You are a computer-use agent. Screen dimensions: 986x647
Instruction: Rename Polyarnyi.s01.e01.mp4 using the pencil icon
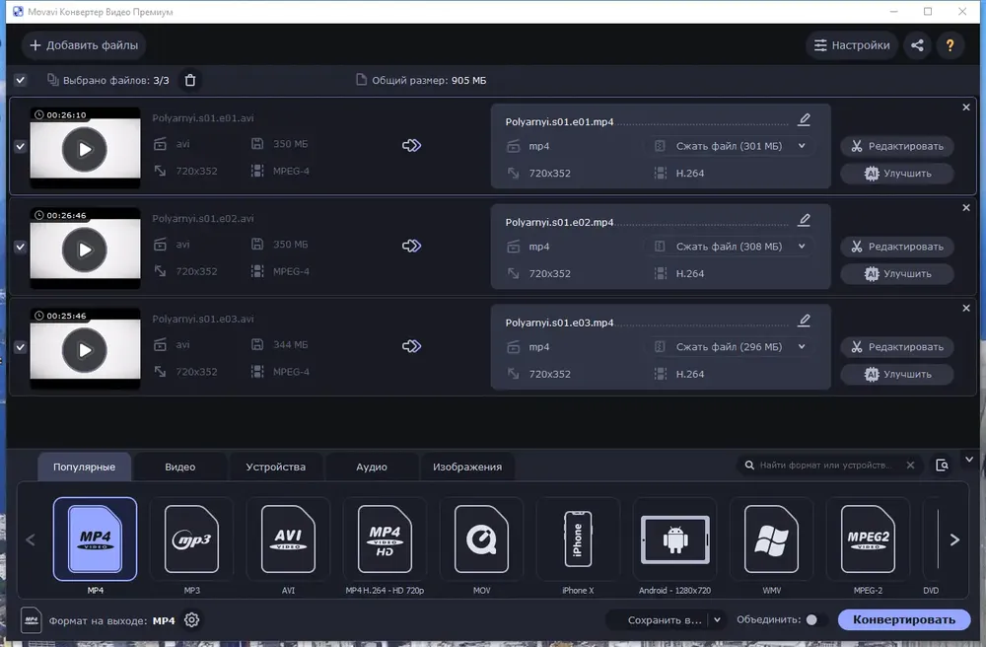804,119
